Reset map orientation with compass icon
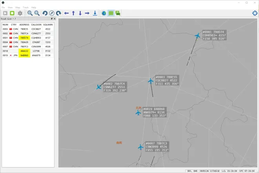259x173 pixels. (x=51, y=13)
